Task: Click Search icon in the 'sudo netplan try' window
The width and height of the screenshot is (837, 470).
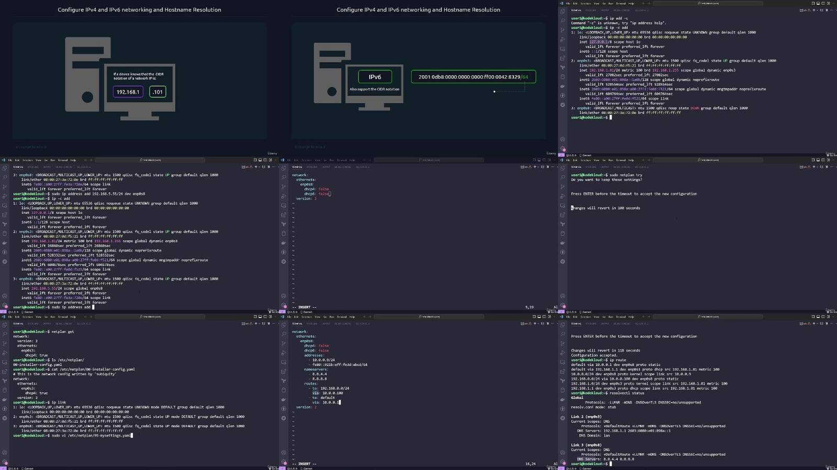Action: (562, 177)
